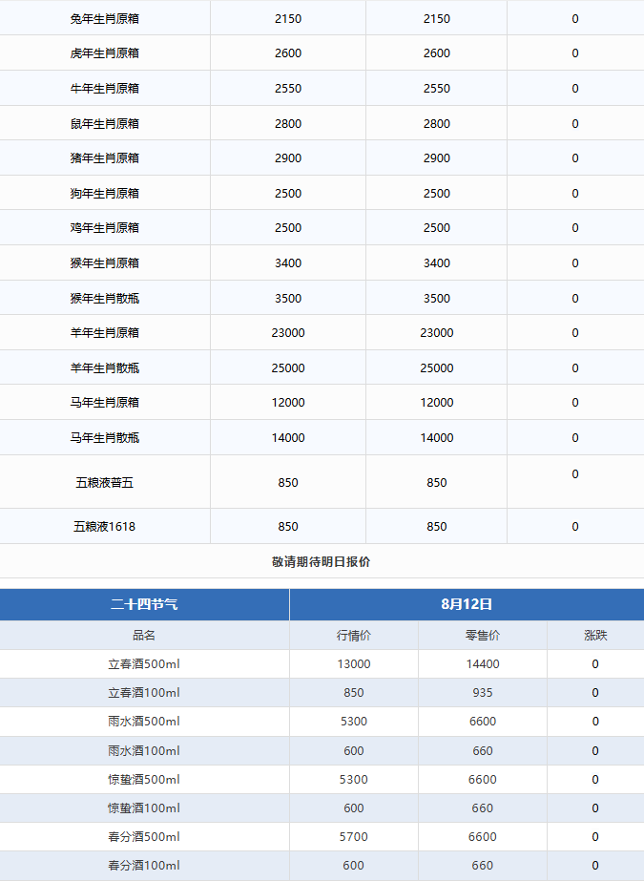Select the 零售价 column header
Image resolution: width=644 pixels, height=881 pixels.
(x=483, y=635)
